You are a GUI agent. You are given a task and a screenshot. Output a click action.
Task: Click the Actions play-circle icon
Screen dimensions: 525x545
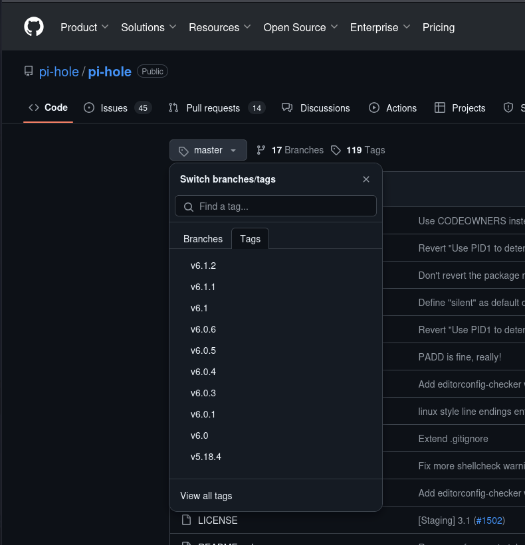click(x=374, y=108)
